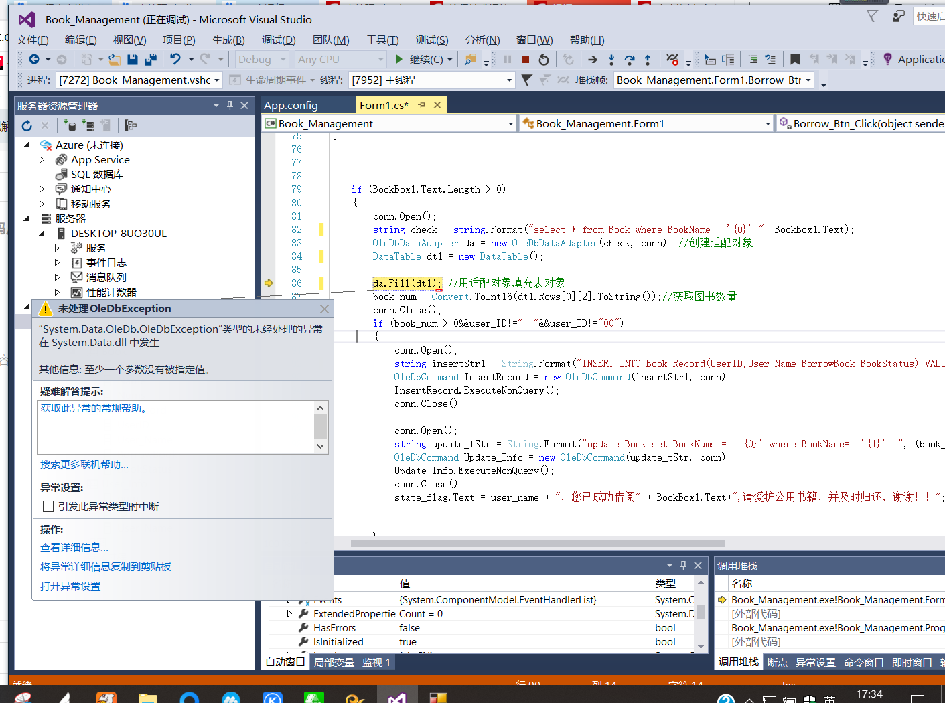Switch to the 监视 1 tab
The width and height of the screenshot is (945, 703).
point(376,662)
